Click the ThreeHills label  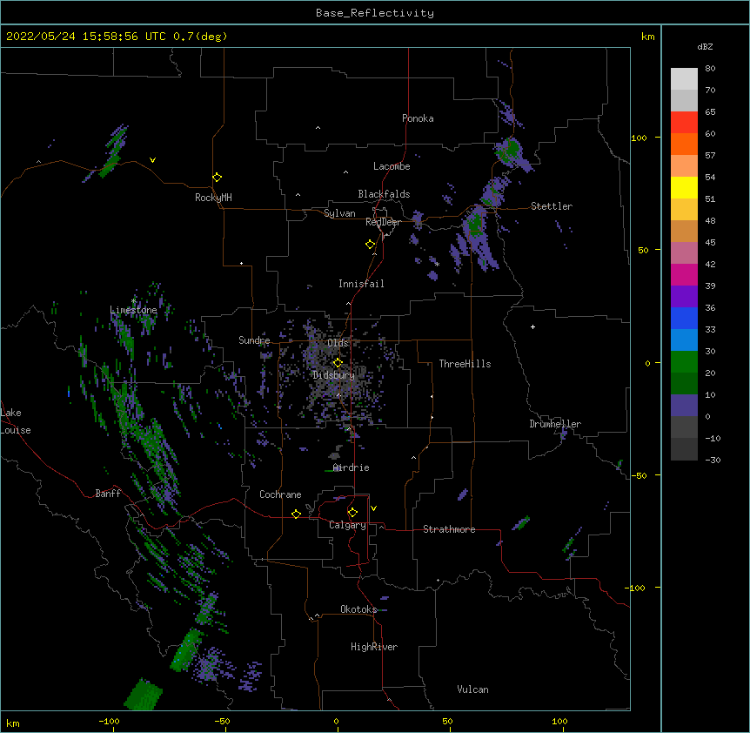(x=465, y=364)
